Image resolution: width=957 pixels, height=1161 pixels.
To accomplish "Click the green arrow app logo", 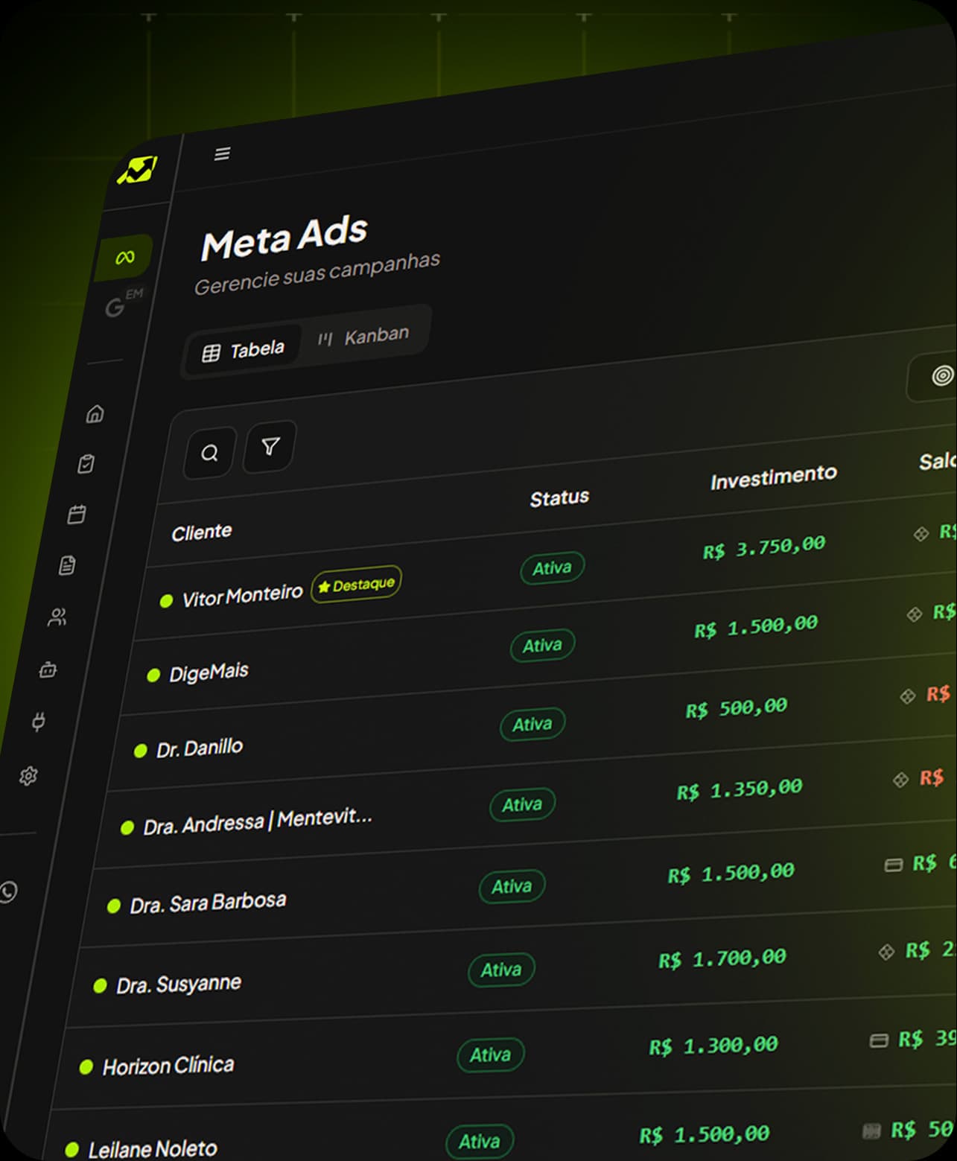I will tap(138, 171).
